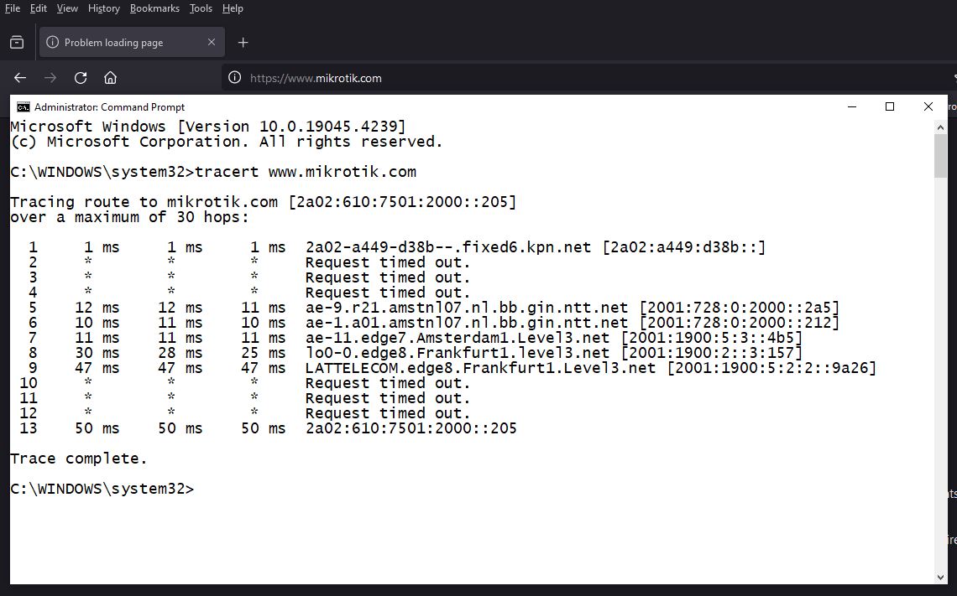The width and height of the screenshot is (957, 596).
Task: Maximize the Command Prompt window
Action: [x=890, y=106]
